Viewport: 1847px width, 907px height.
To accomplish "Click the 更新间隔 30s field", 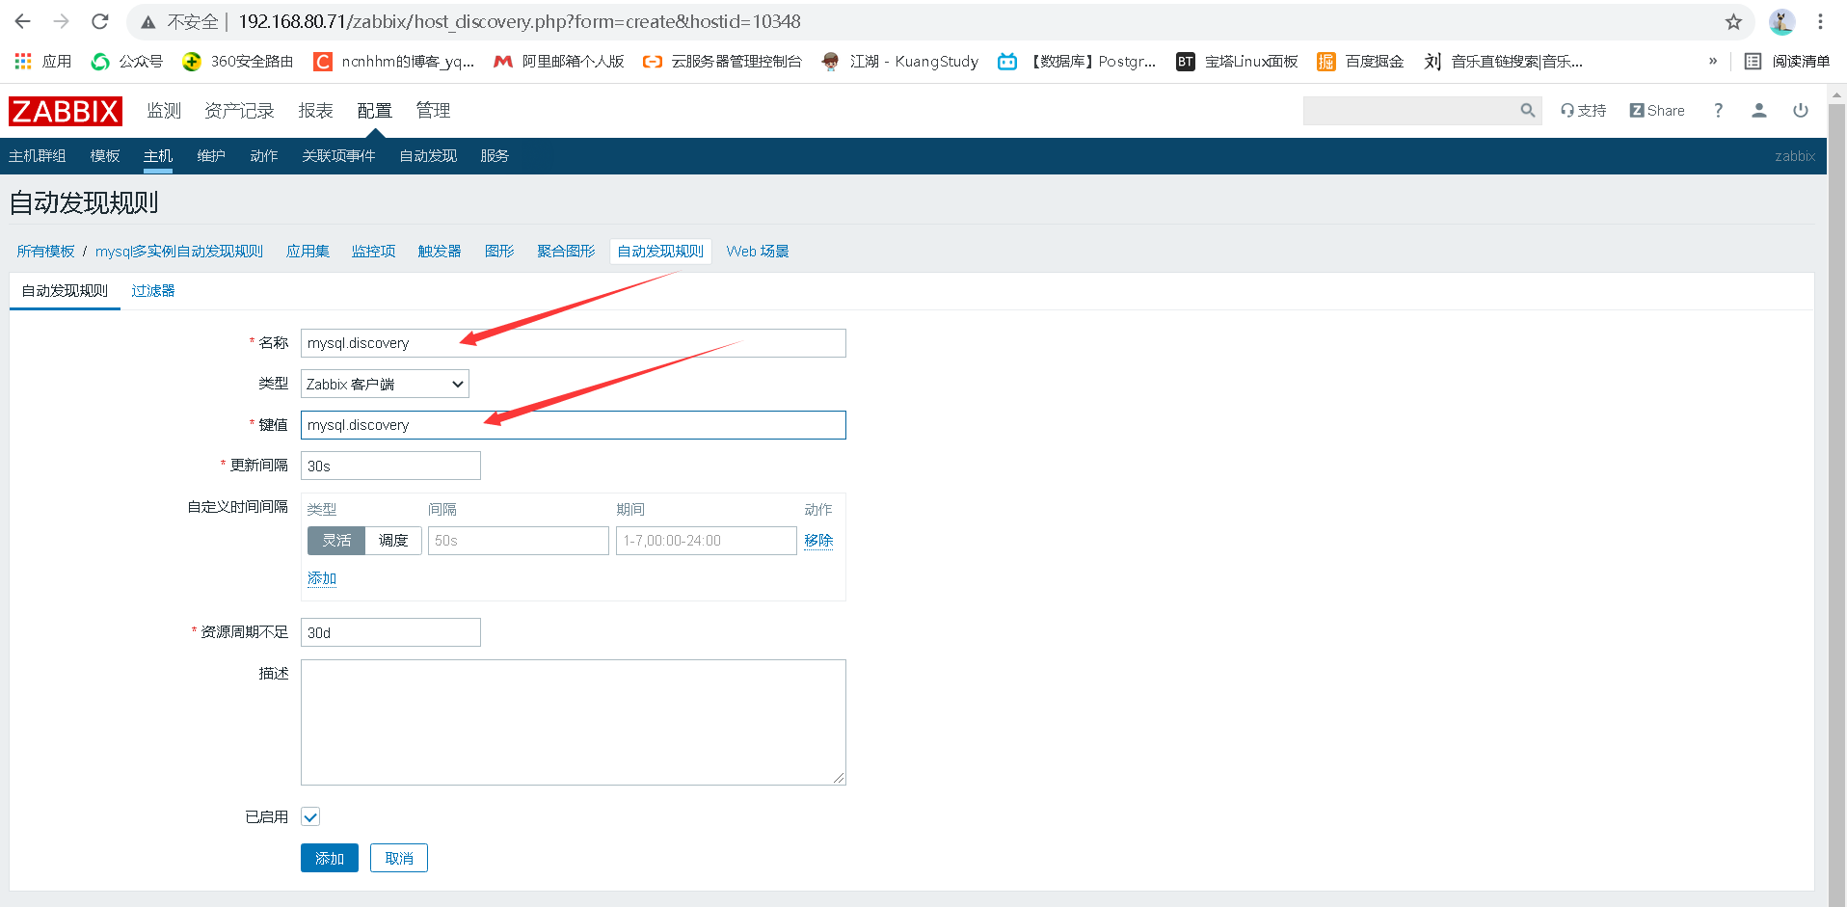I will click(390, 466).
